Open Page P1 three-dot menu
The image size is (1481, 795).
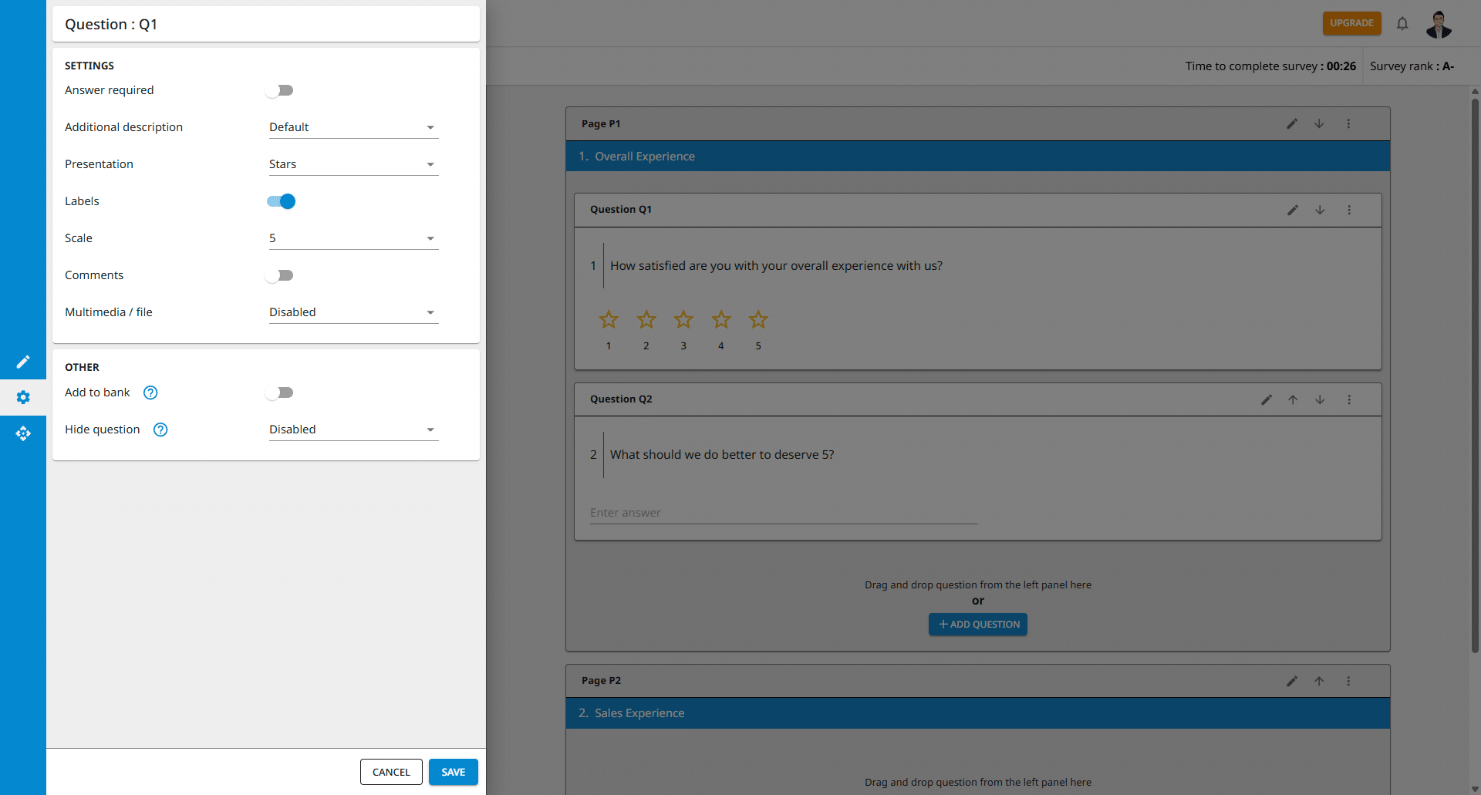pyautogui.click(x=1348, y=123)
